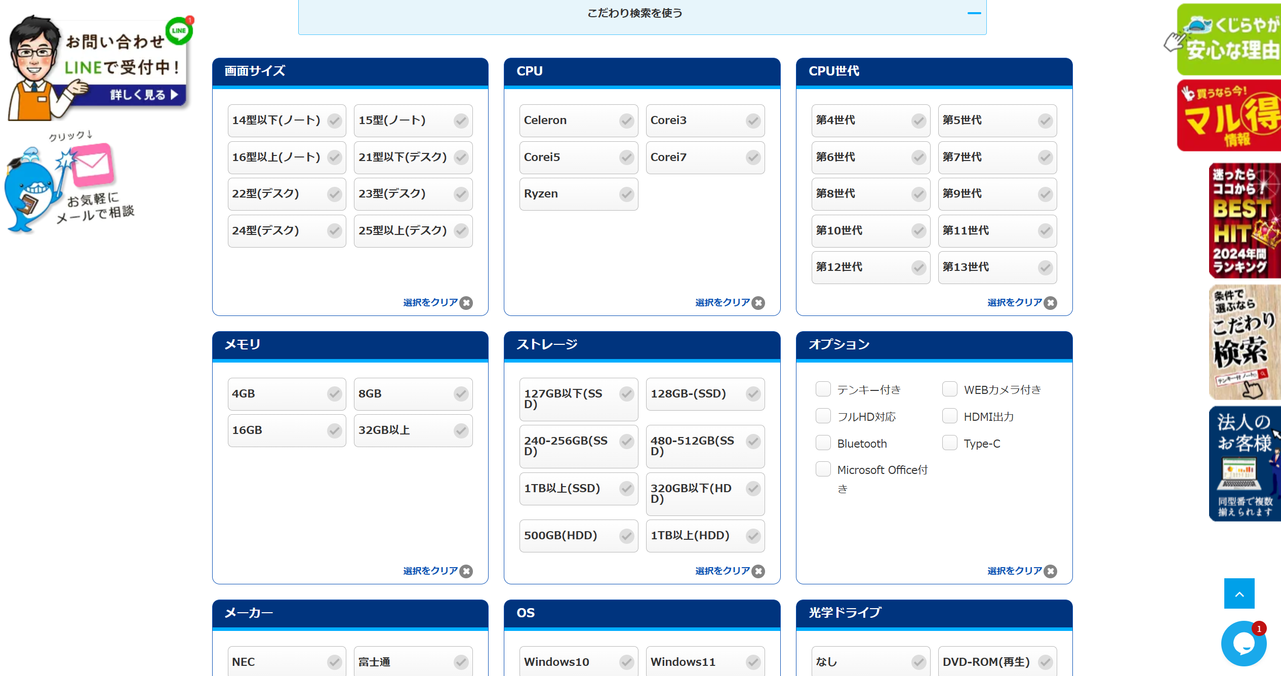The height and width of the screenshot is (676, 1281).
Task: Click the minus icon on the search header
Action: 974,13
